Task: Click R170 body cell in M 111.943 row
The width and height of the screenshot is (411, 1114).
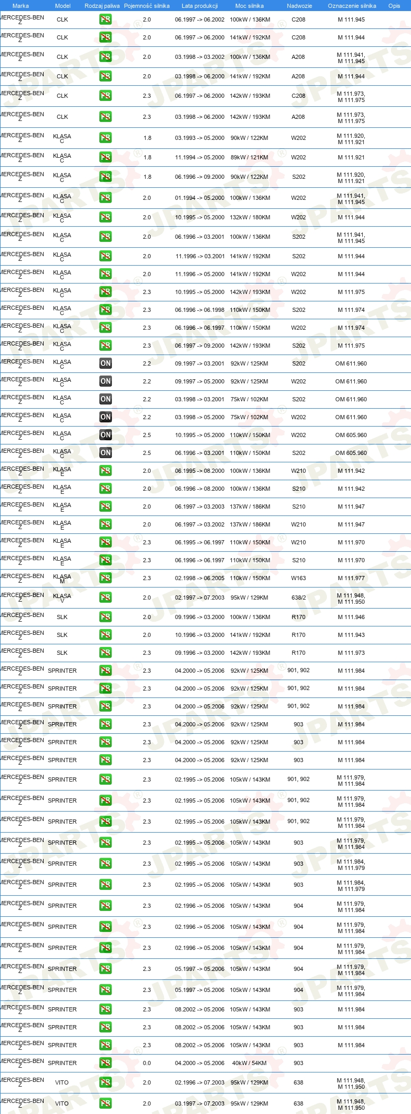Action: (299, 635)
